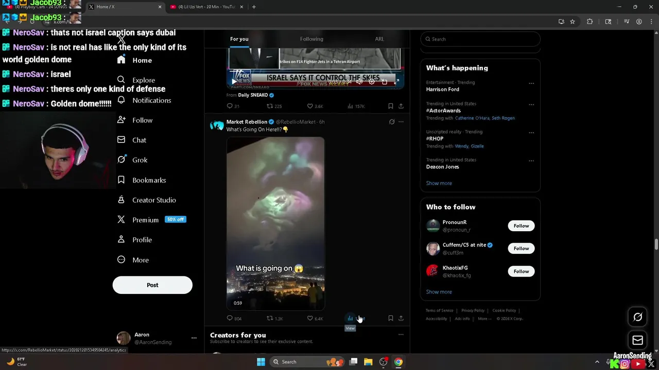This screenshot has height=370, width=659.
Task: Open the Harrison Ford trending topic
Action: 442,89
